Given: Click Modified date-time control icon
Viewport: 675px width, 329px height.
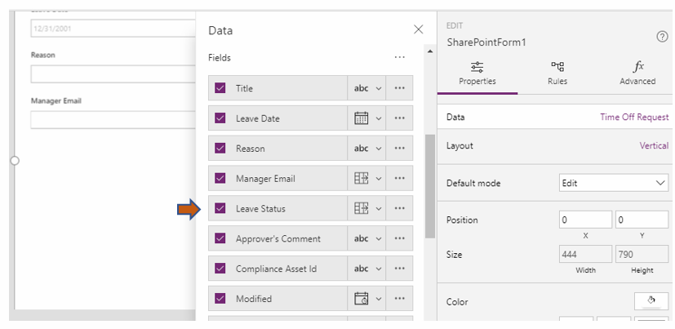Looking at the screenshot, I should [x=361, y=299].
